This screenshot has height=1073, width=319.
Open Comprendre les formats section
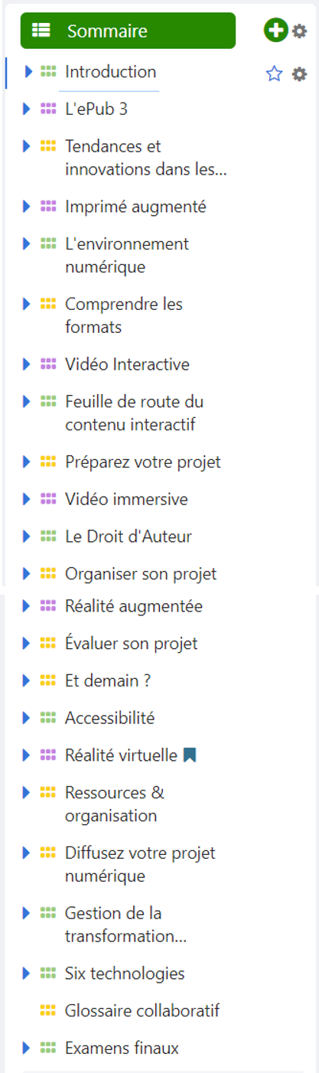(x=124, y=315)
